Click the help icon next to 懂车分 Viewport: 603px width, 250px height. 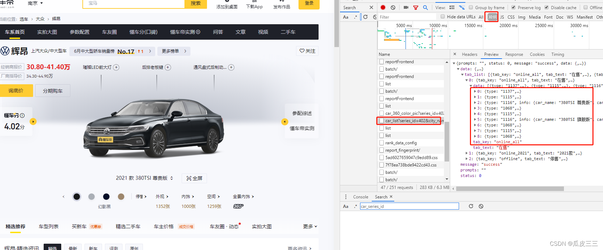pyautogui.click(x=22, y=116)
